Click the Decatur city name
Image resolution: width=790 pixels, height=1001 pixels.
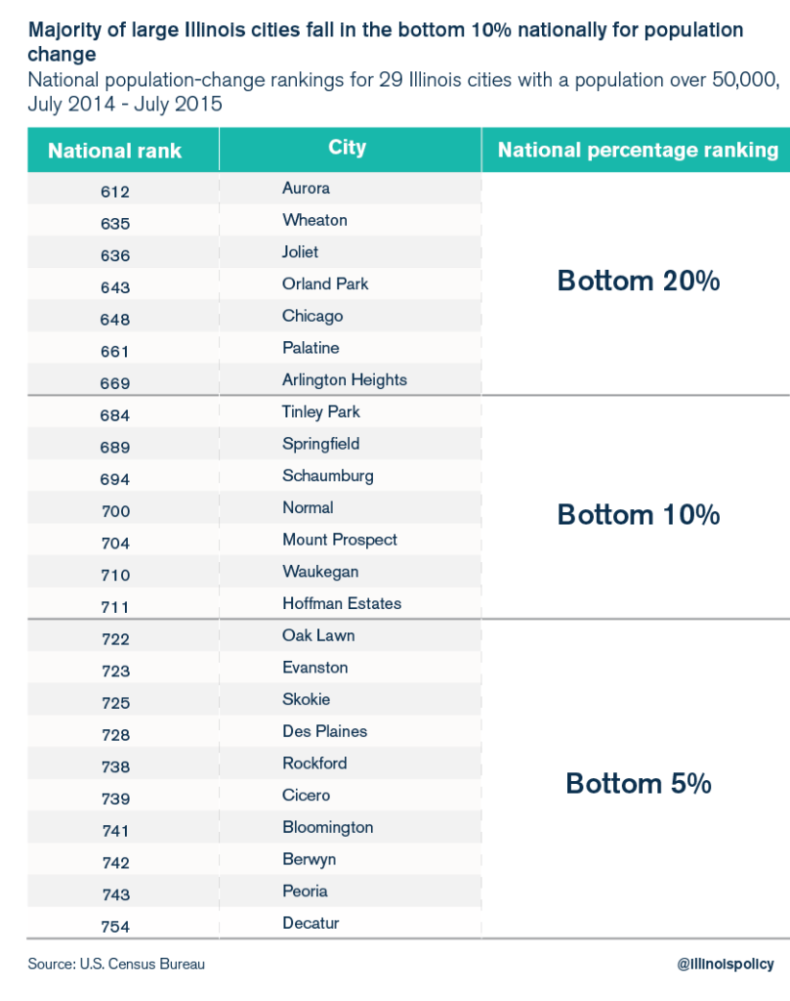(311, 923)
